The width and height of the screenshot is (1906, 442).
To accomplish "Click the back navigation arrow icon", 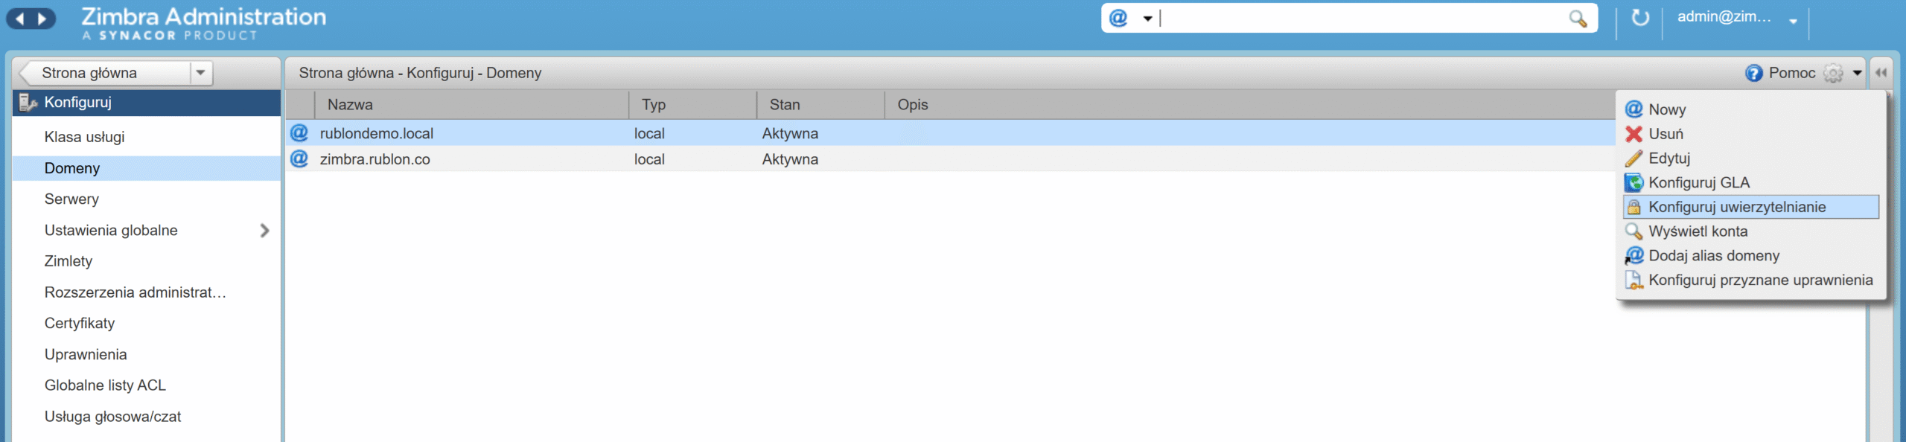I will (20, 19).
